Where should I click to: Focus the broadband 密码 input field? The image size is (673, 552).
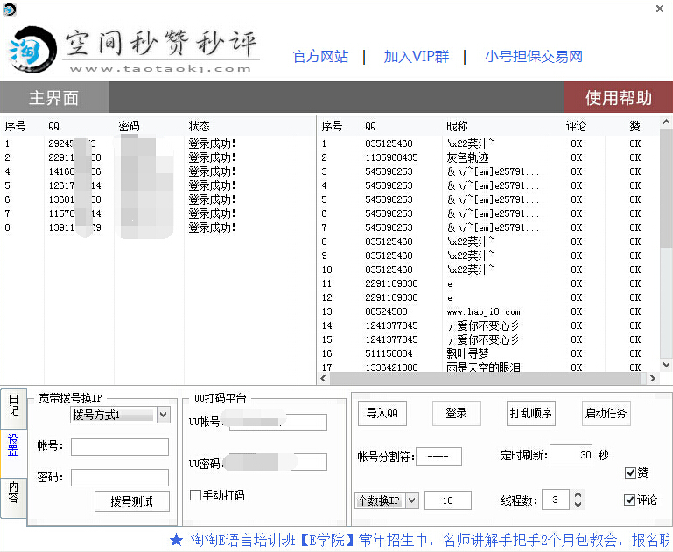click(120, 478)
